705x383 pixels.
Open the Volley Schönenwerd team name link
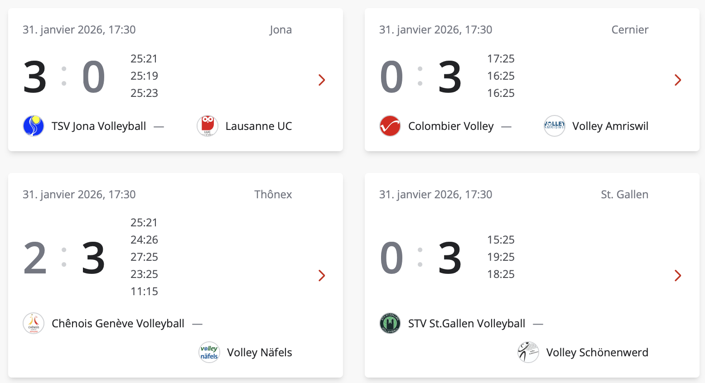pyautogui.click(x=597, y=352)
